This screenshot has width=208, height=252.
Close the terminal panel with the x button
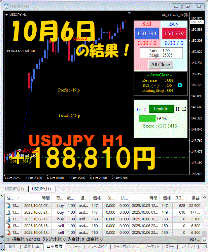point(2,195)
